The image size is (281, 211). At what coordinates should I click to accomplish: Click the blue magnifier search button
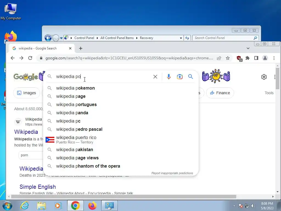click(x=190, y=77)
